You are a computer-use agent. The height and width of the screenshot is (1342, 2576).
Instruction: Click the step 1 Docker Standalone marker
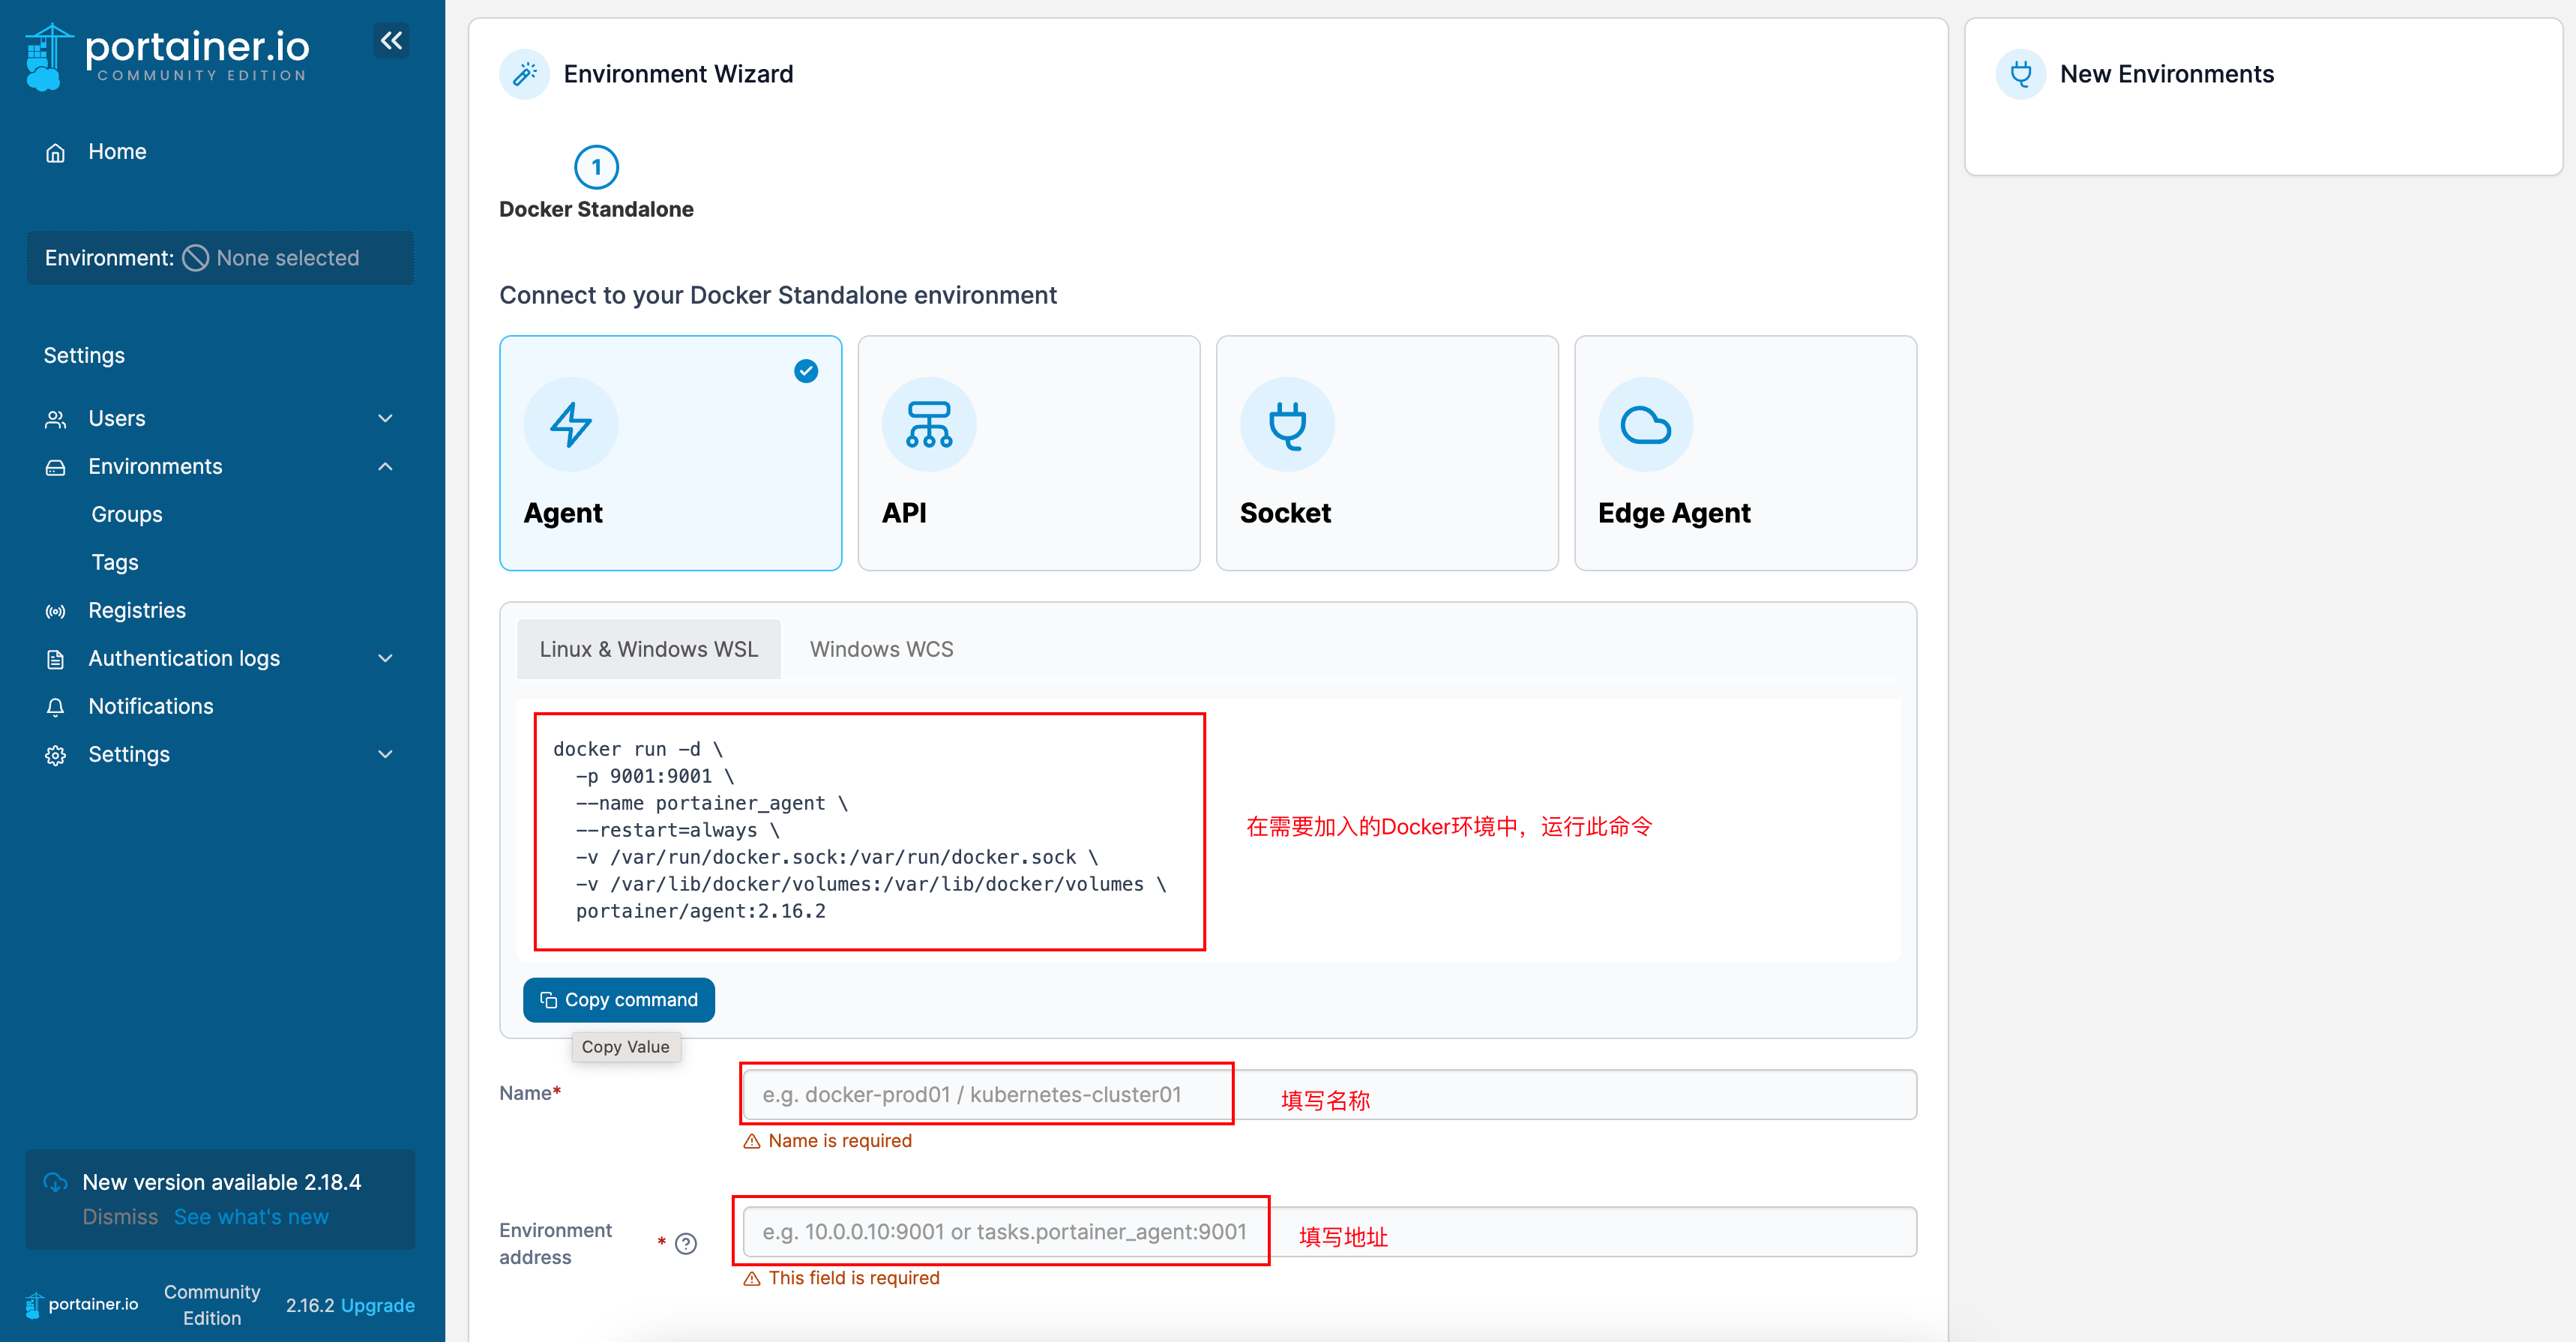pos(596,167)
